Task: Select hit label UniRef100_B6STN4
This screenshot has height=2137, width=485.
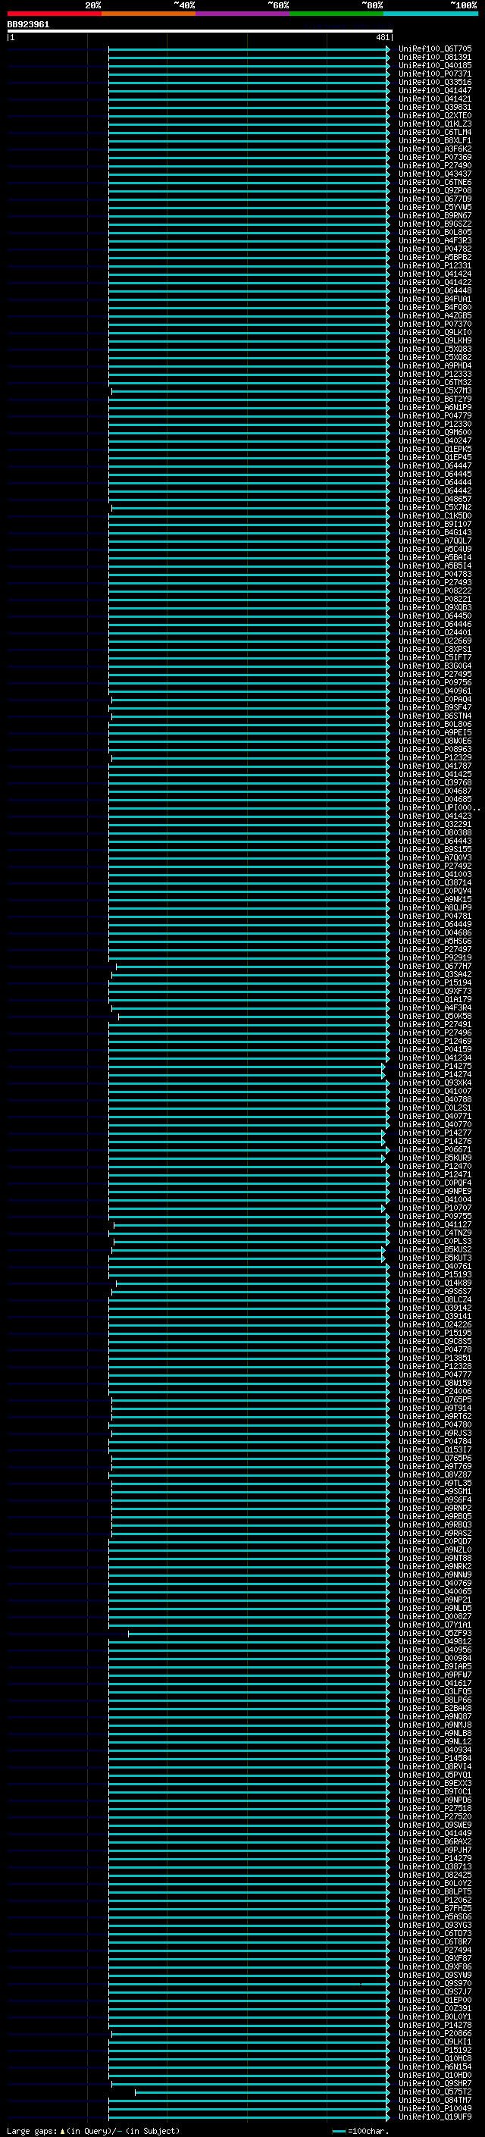Action: click(435, 716)
